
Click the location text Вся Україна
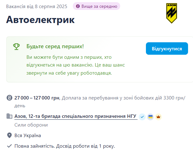pos(28,136)
